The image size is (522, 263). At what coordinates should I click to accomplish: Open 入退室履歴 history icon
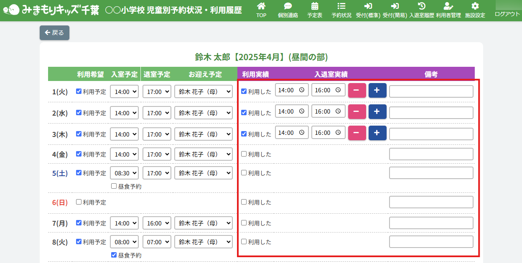[422, 6]
